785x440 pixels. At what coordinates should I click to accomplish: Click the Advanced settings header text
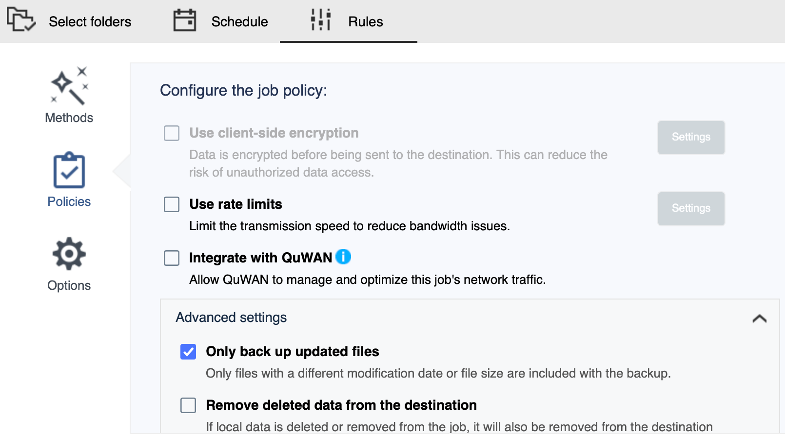(231, 318)
